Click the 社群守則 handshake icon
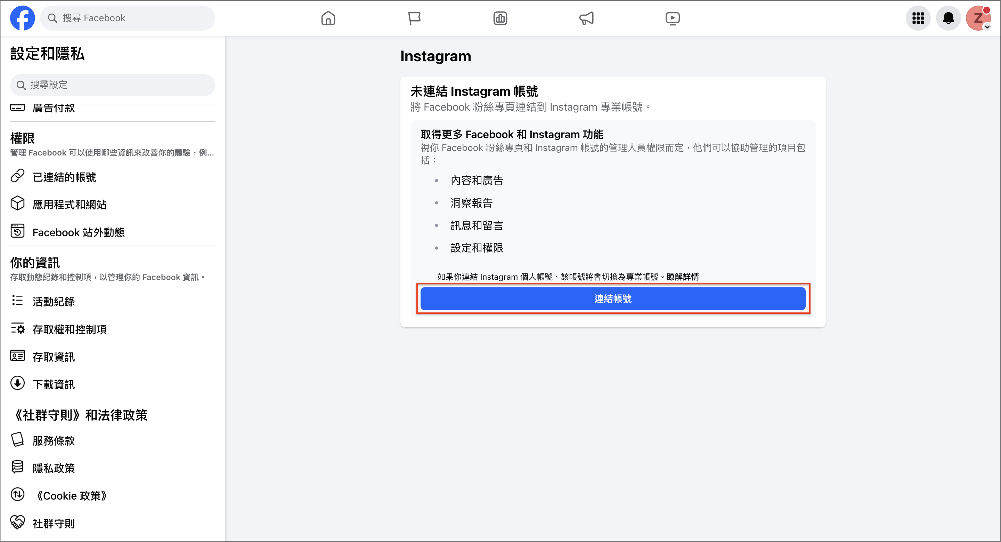Image resolution: width=1001 pixels, height=542 pixels. click(17, 522)
